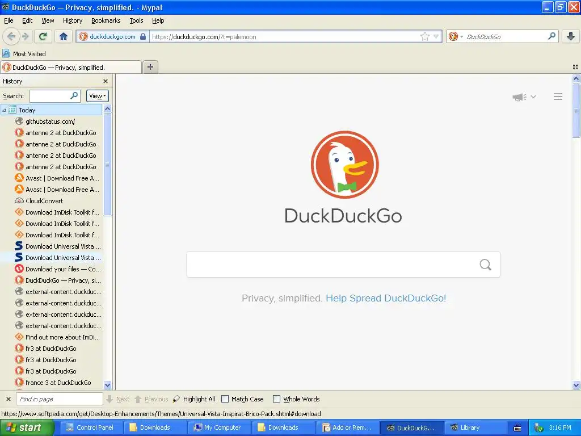Switch to Add or Rem... taskbar window

coord(347,427)
